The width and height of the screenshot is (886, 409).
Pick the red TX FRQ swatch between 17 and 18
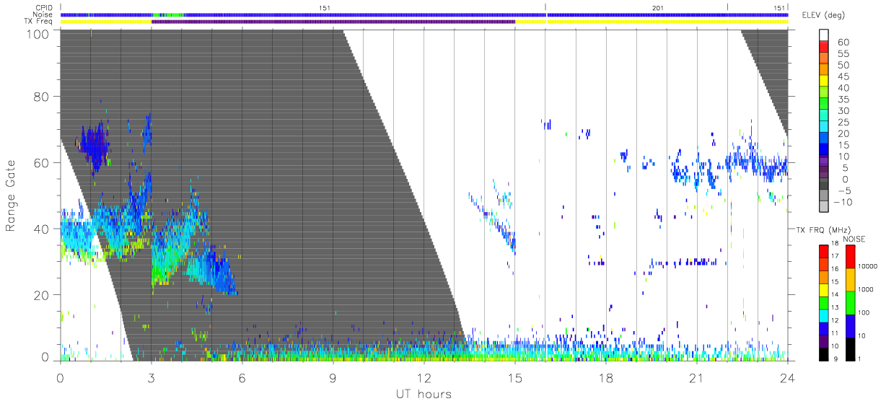tap(825, 250)
